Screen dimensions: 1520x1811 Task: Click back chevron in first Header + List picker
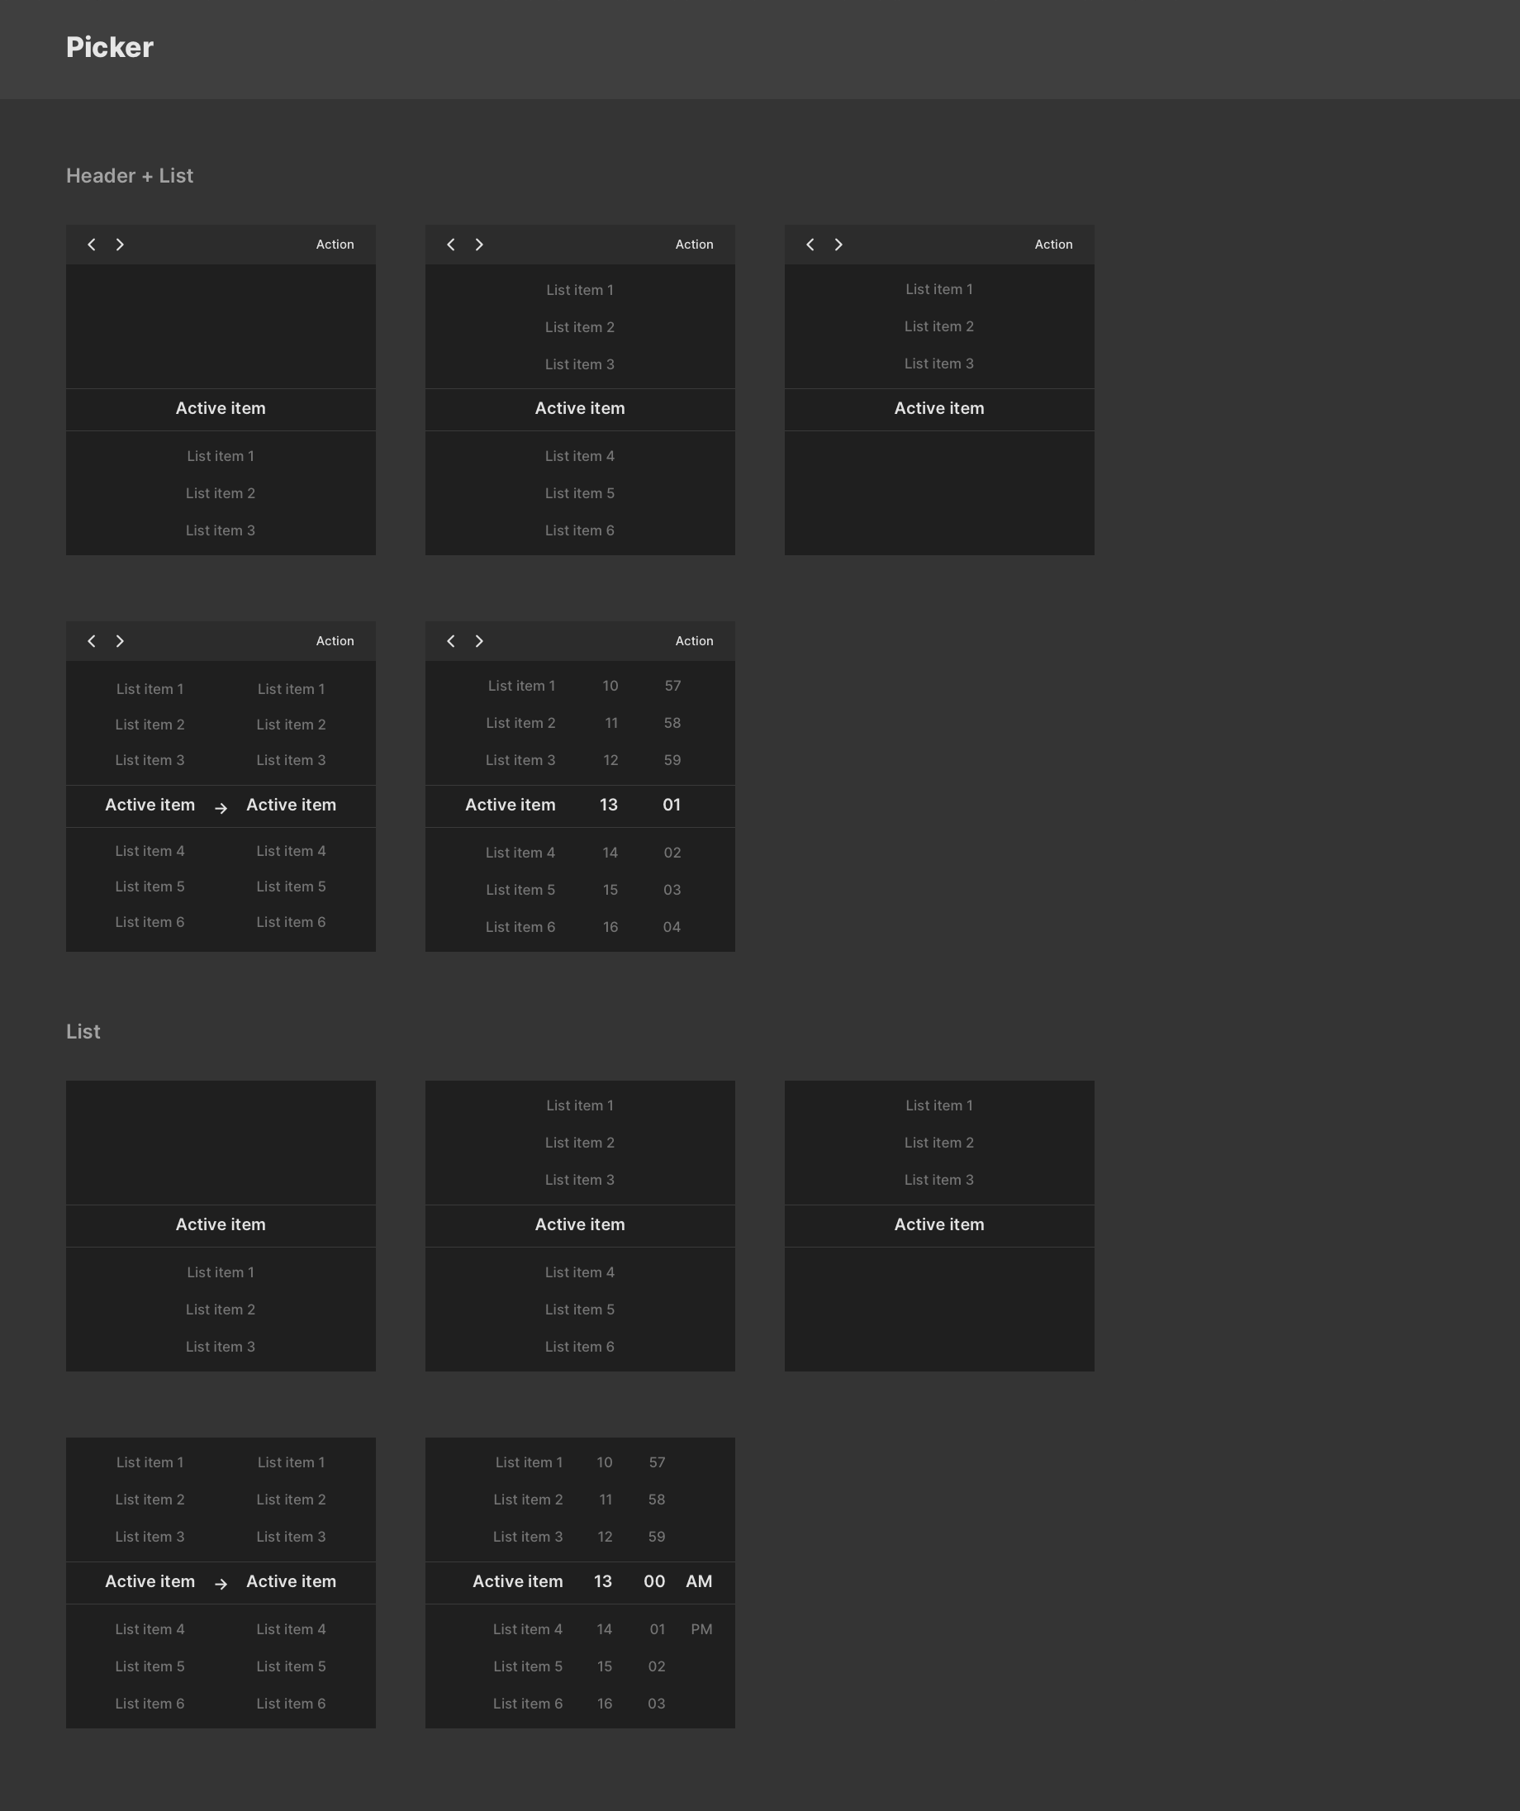pos(92,245)
